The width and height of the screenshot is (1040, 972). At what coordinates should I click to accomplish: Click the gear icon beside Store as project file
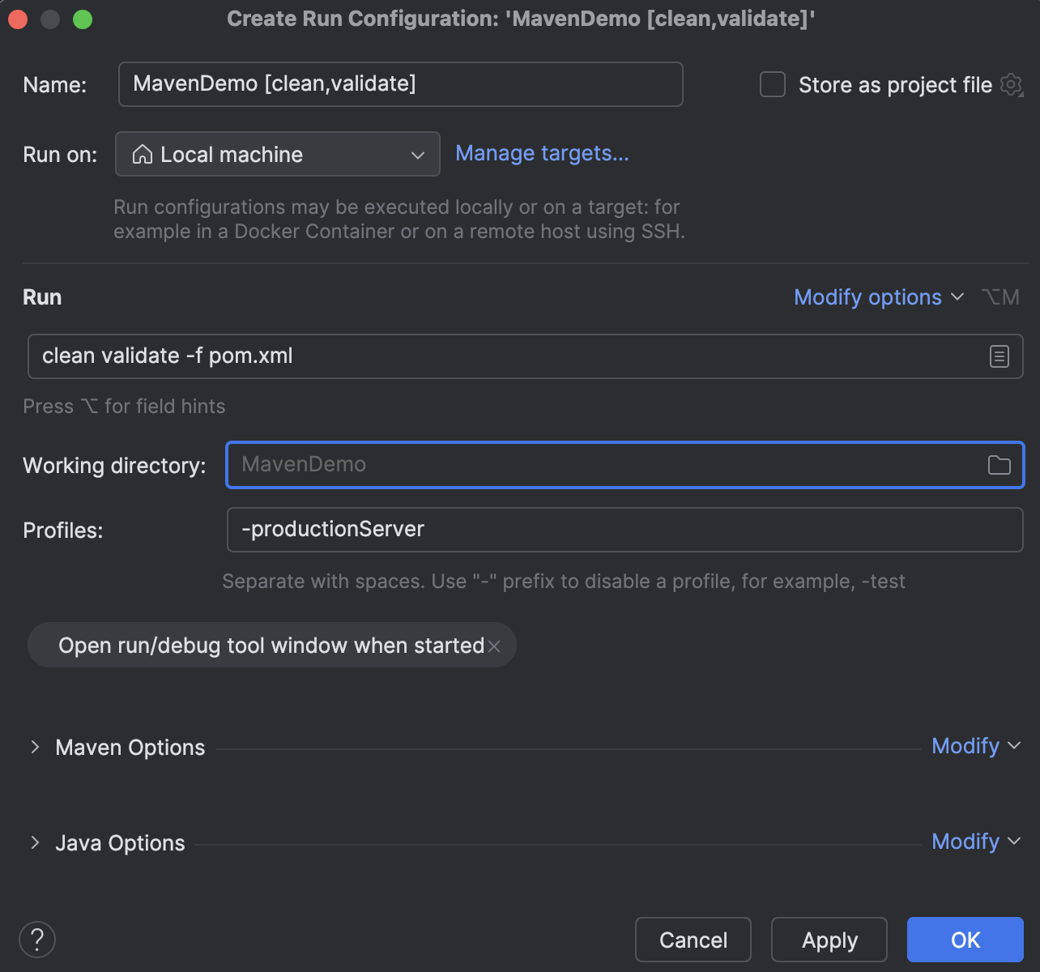click(1011, 84)
